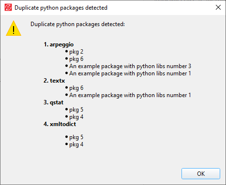Screen dimensions: 226x185
Task: Click pkg 4 under qstat
Action: point(76,117)
